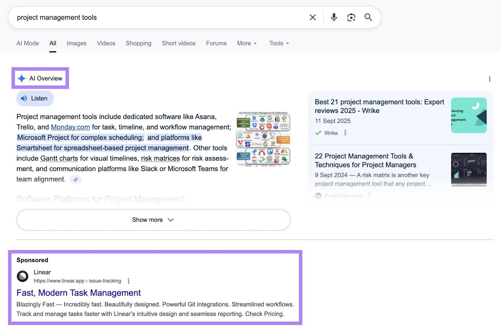
Task: Open the Monday.com link in the AI summary
Action: pyautogui.click(x=70, y=127)
